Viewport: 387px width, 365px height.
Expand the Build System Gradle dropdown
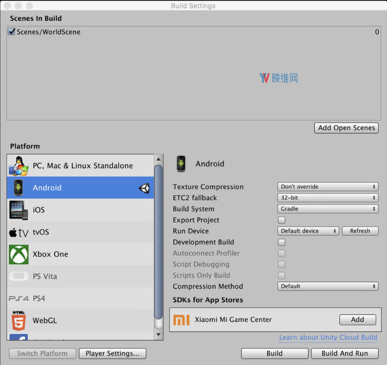coord(328,209)
